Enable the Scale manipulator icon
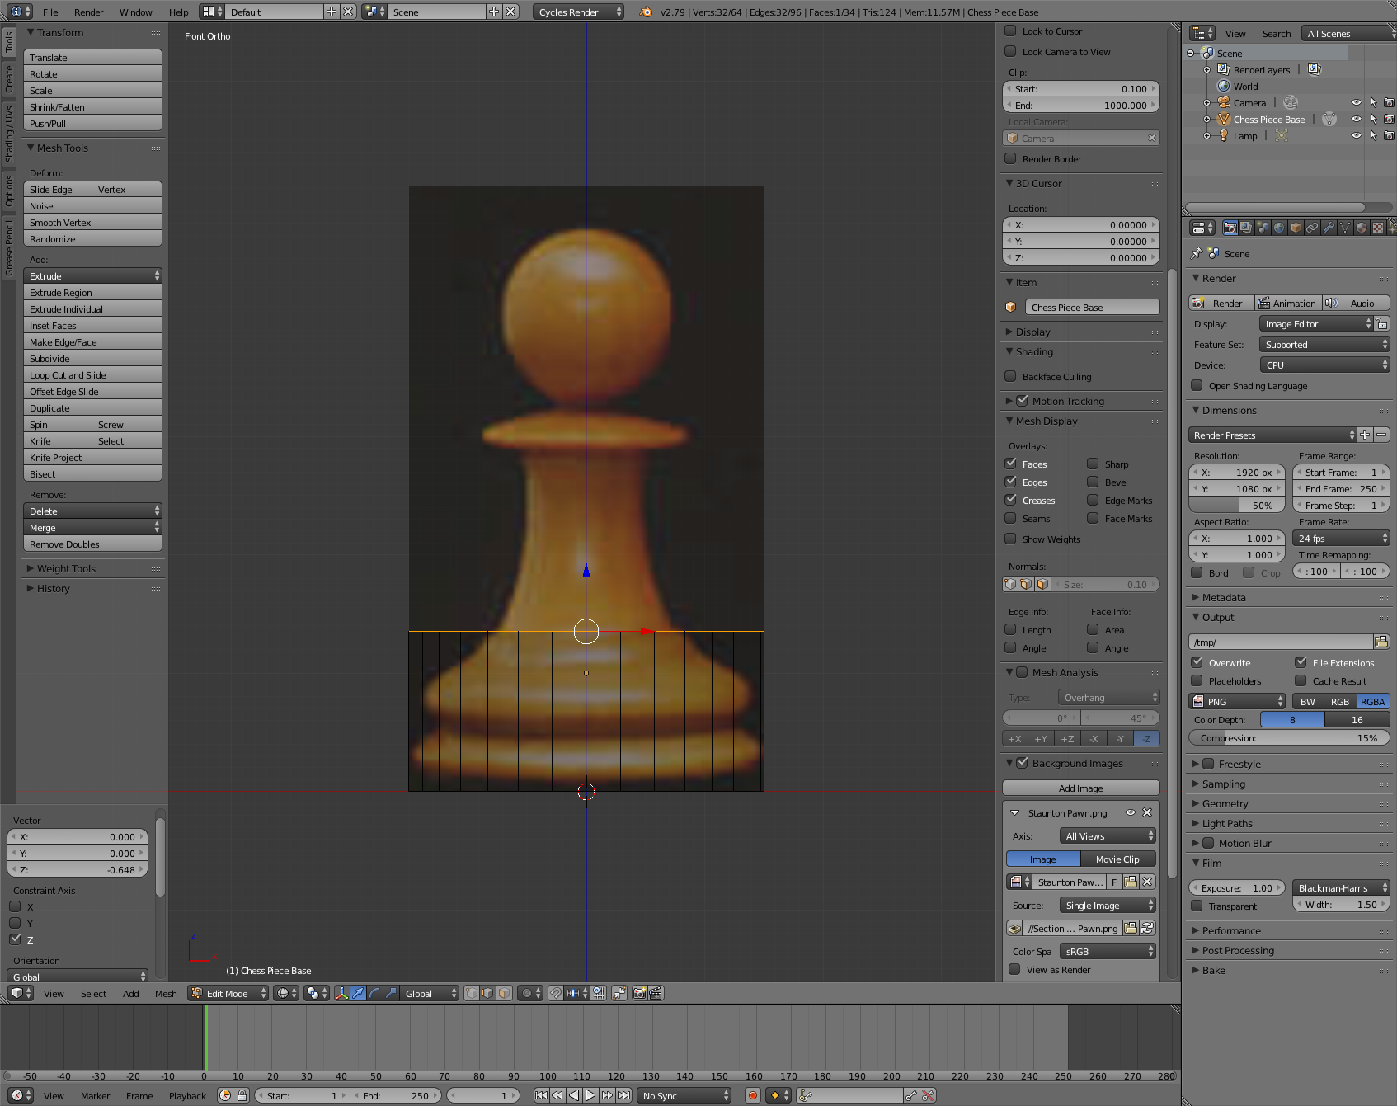The height and width of the screenshot is (1106, 1397). tap(391, 993)
